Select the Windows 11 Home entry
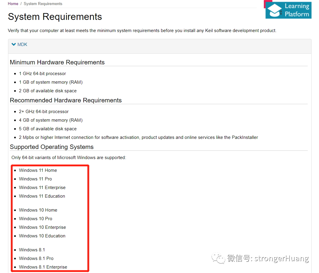The height and width of the screenshot is (273, 319). [x=38, y=170]
